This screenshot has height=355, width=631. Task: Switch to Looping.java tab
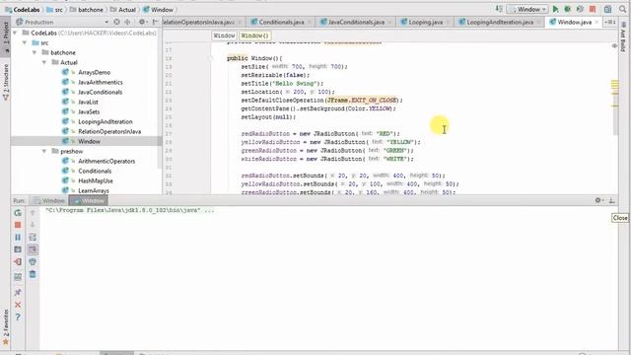pyautogui.click(x=425, y=22)
